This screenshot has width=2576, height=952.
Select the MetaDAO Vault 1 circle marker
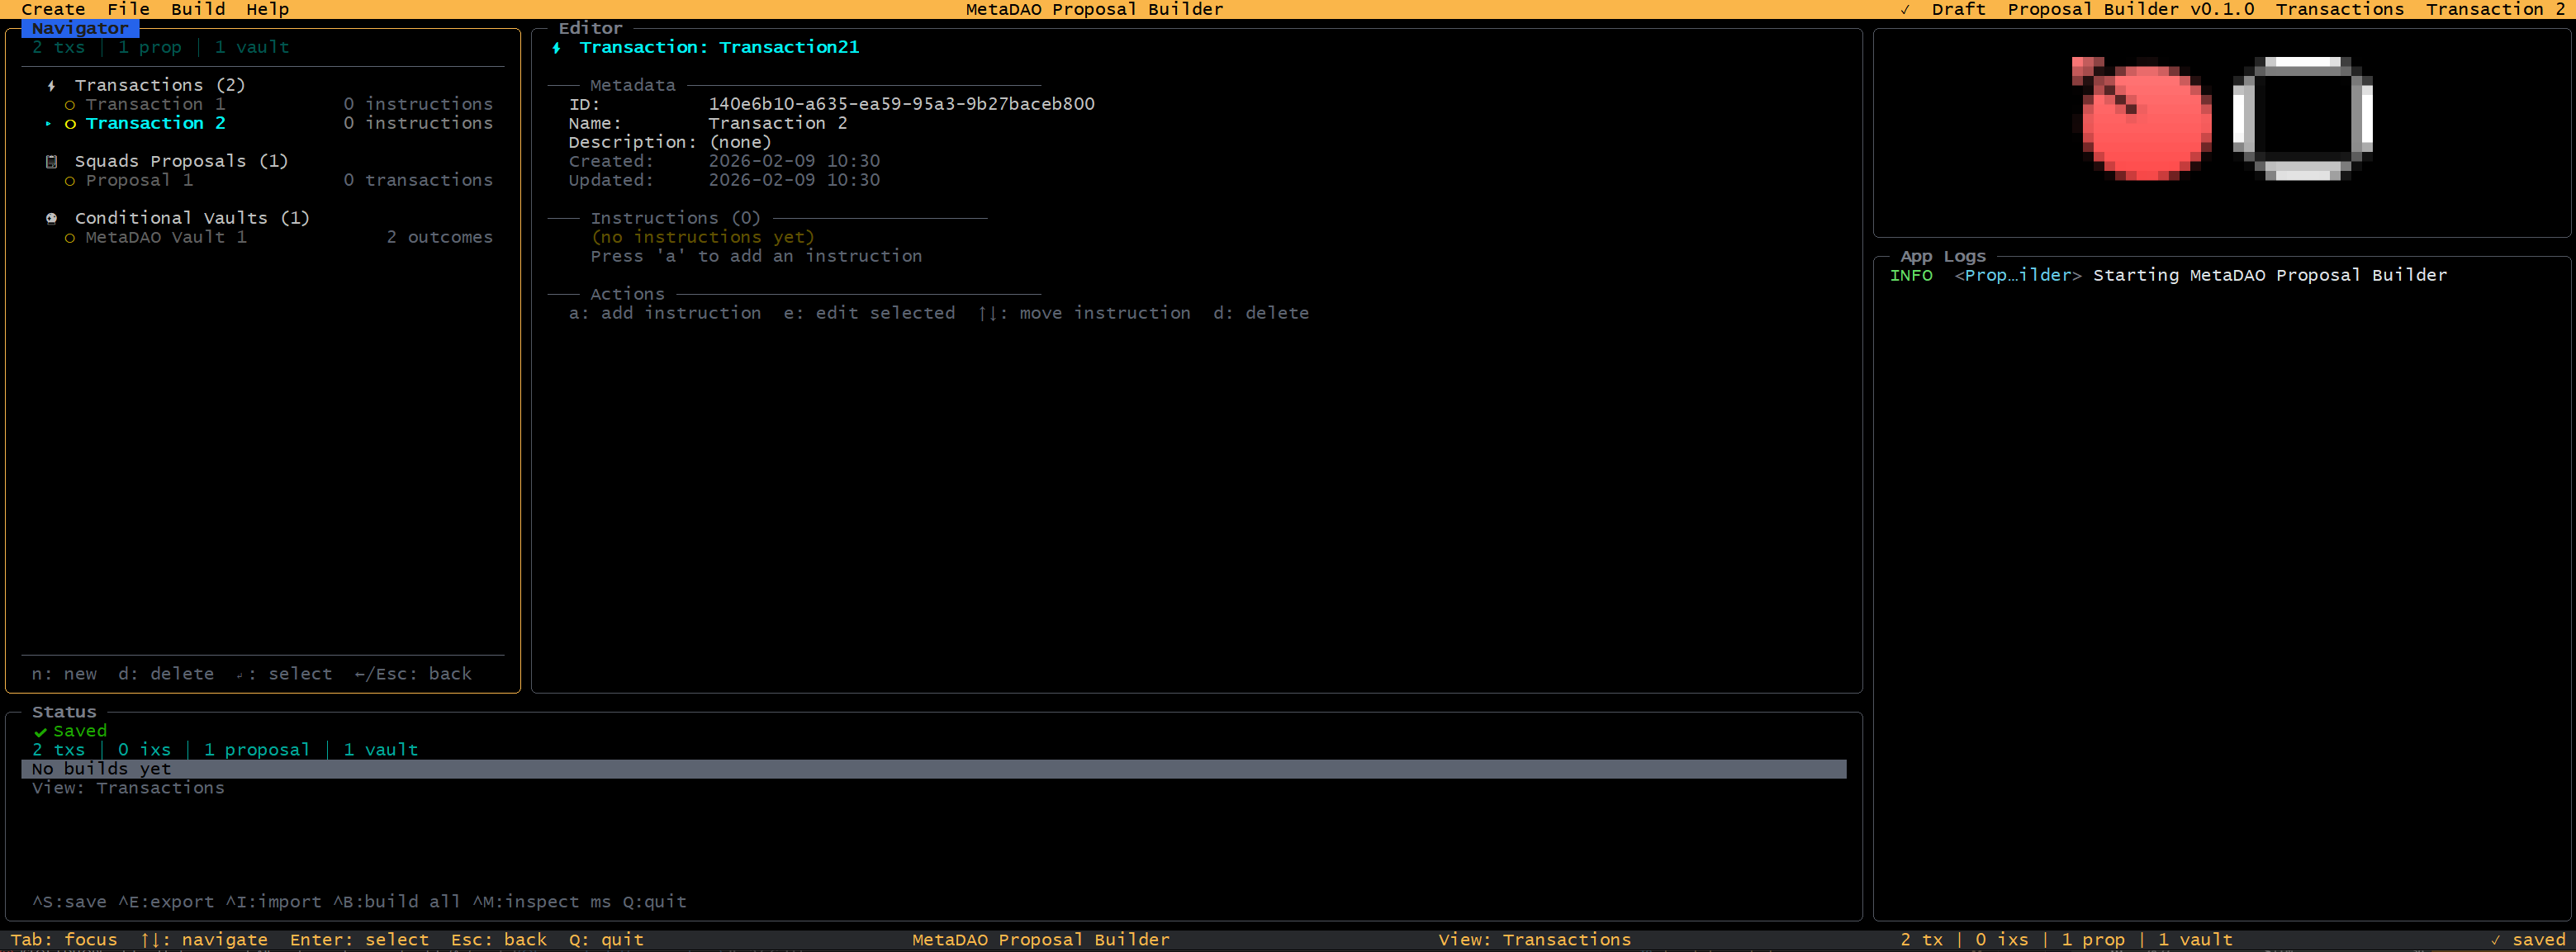click(70, 238)
